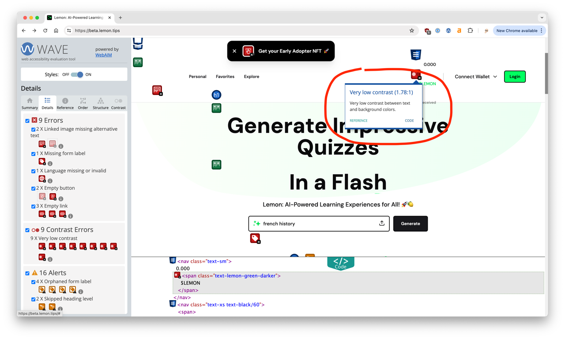Switch to the WAVE Reference tab
This screenshot has width=565, height=339.
coord(65,103)
